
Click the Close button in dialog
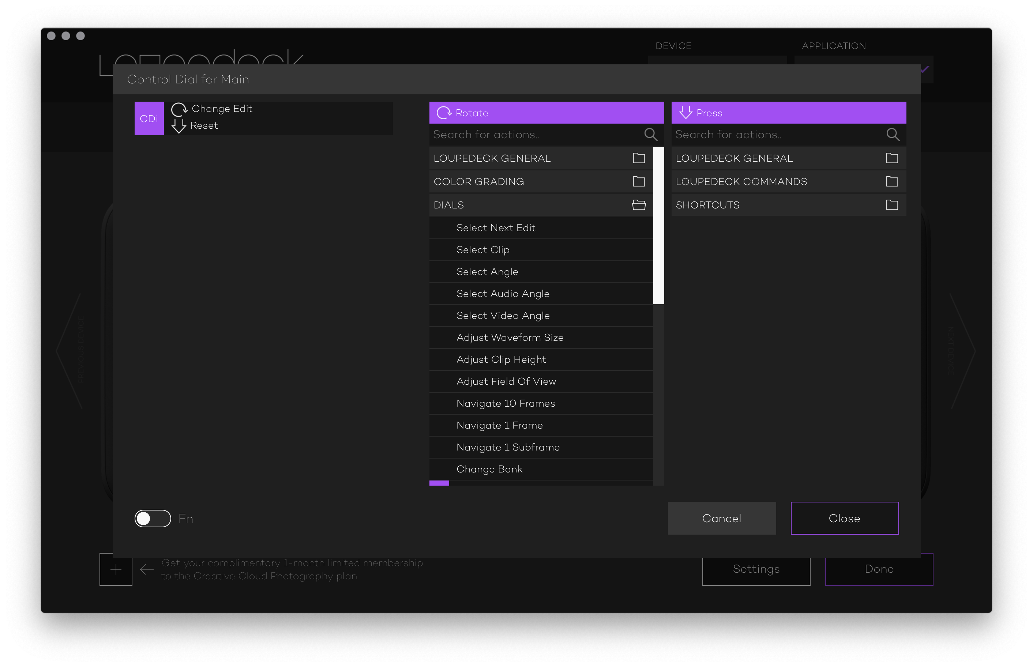(844, 518)
